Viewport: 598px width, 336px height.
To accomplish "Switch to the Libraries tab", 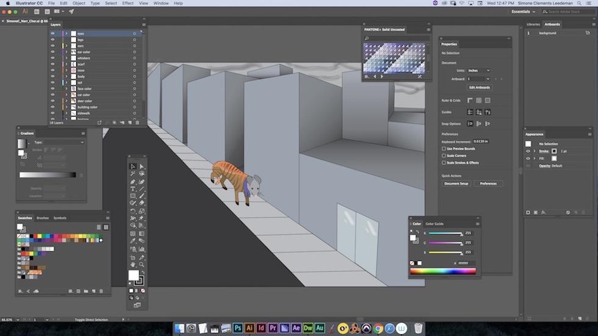I will tap(533, 24).
